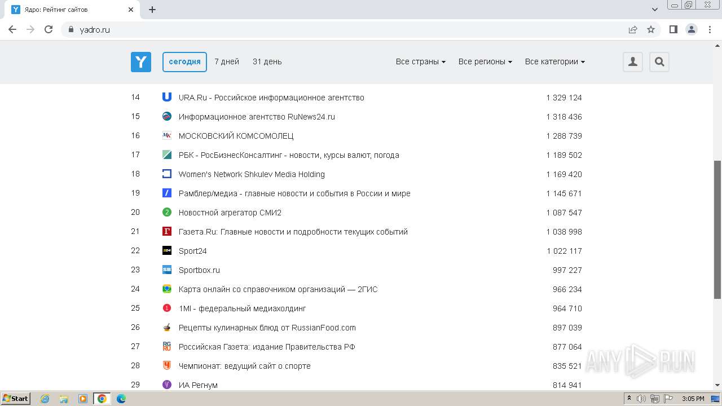Open Chrome three-dot menu
Viewport: 722px width, 406px height.
click(710, 29)
